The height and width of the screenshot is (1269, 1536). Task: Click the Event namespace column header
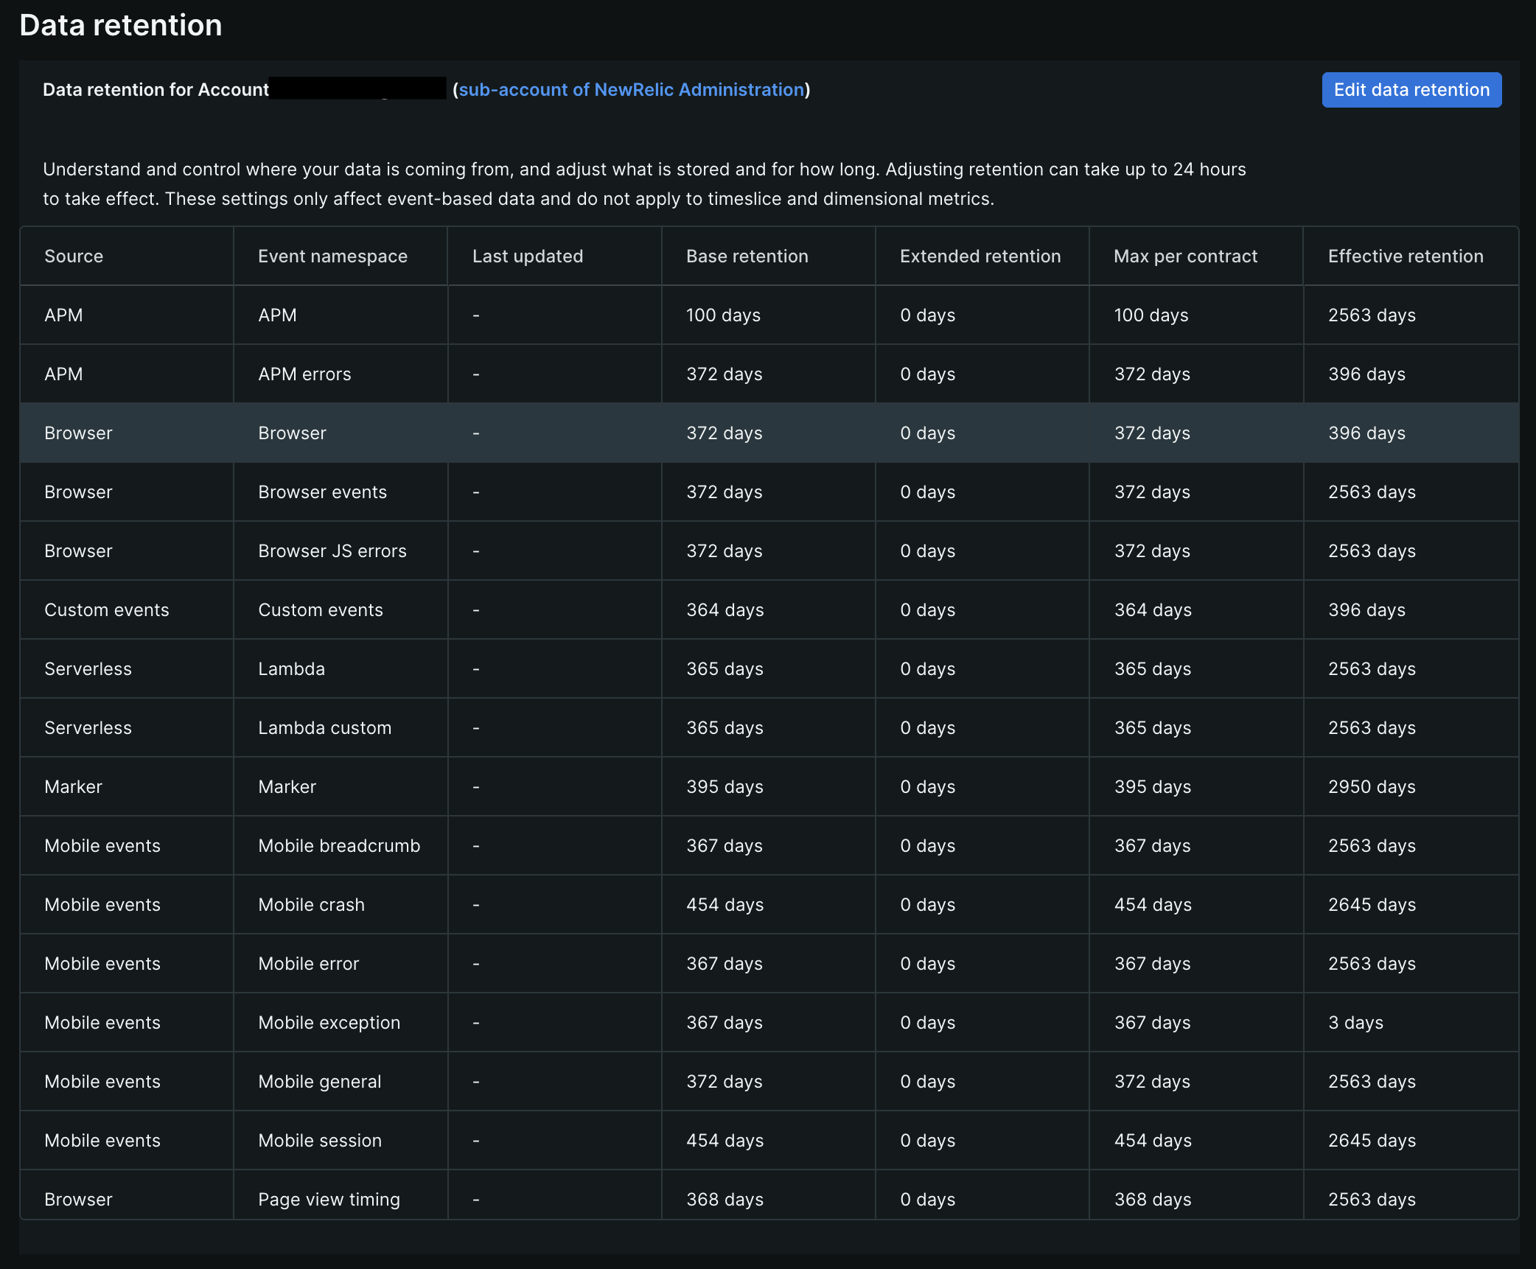[x=332, y=256]
